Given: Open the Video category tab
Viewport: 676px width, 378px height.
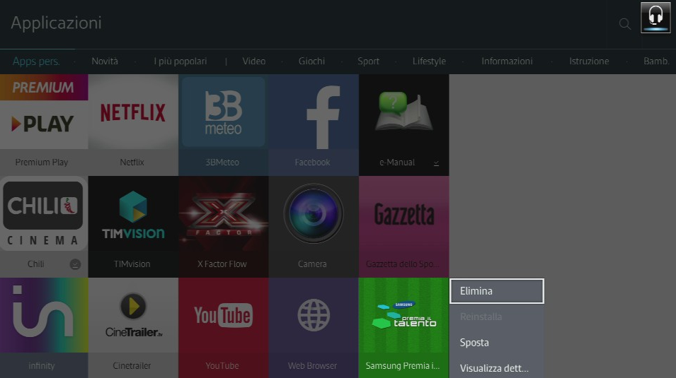Looking at the screenshot, I should (x=254, y=61).
